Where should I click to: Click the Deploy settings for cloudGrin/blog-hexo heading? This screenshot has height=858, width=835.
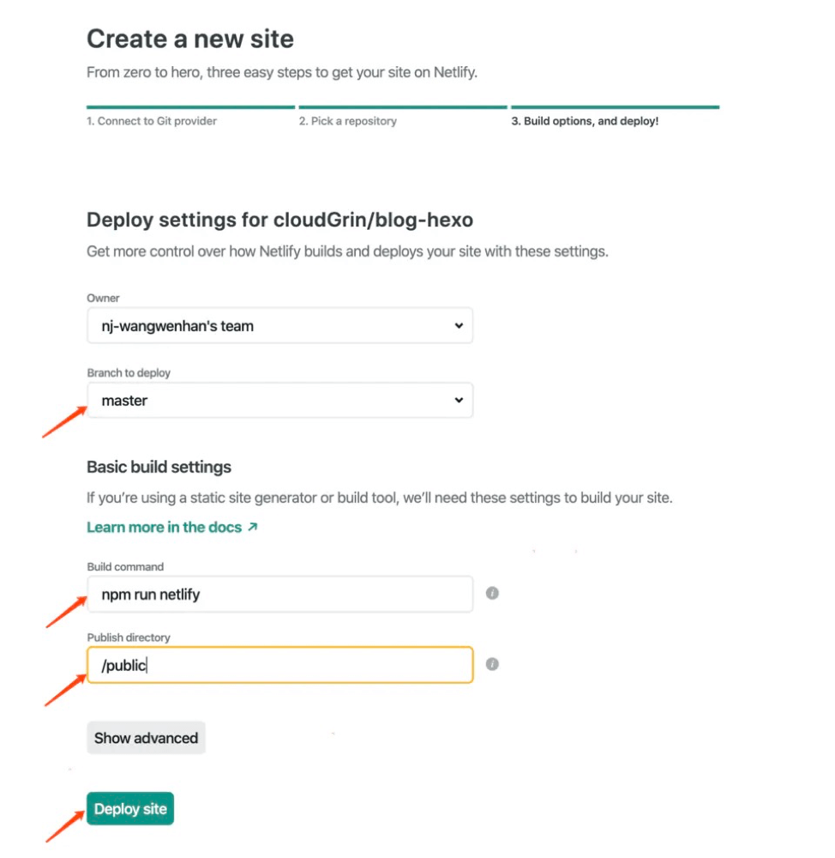(280, 220)
